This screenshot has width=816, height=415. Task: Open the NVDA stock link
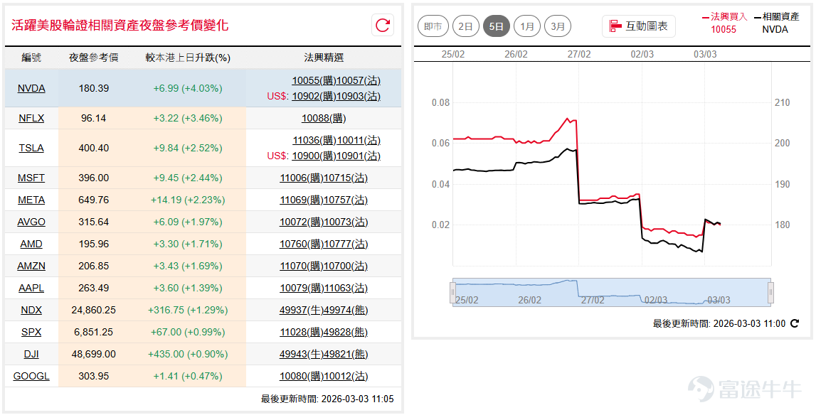point(31,88)
